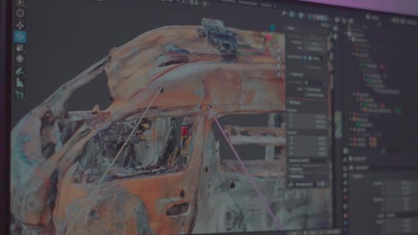The height and width of the screenshot is (235, 418).
Task: Open the highlighted vertical tab on the sidebar edge
Action: (x=338, y=124)
